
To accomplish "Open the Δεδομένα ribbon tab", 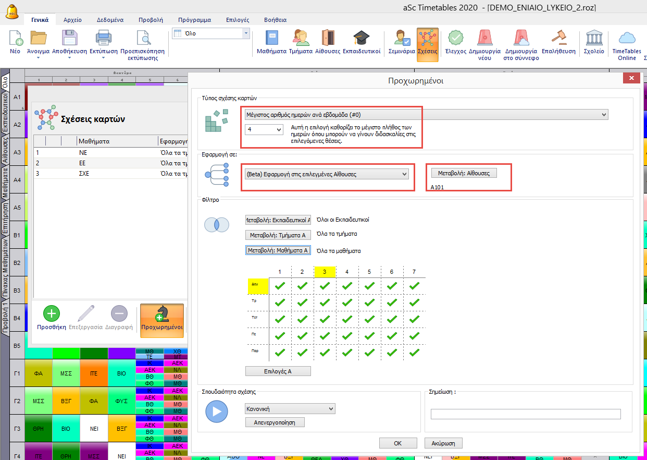I will 110,20.
